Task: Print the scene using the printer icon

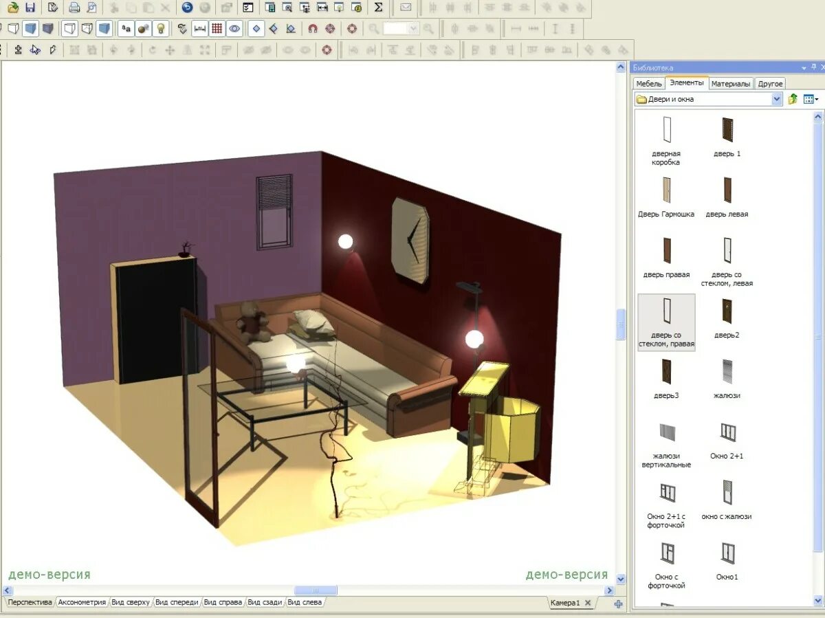Action: pos(74,8)
